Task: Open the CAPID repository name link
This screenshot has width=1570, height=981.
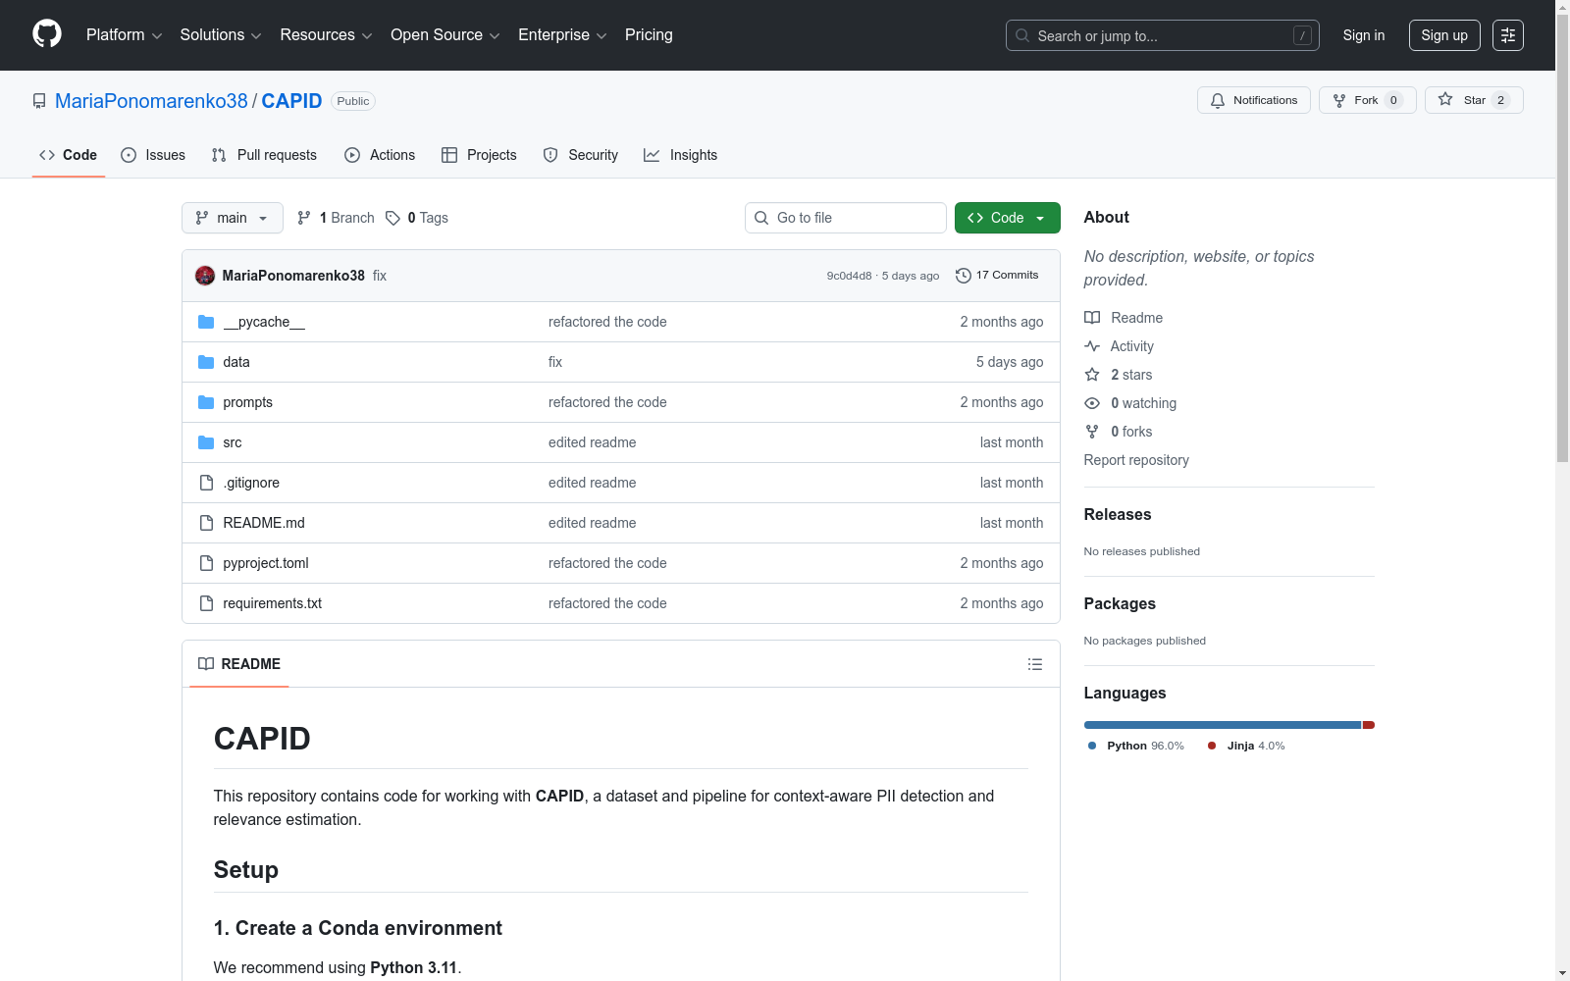Action: (x=291, y=101)
